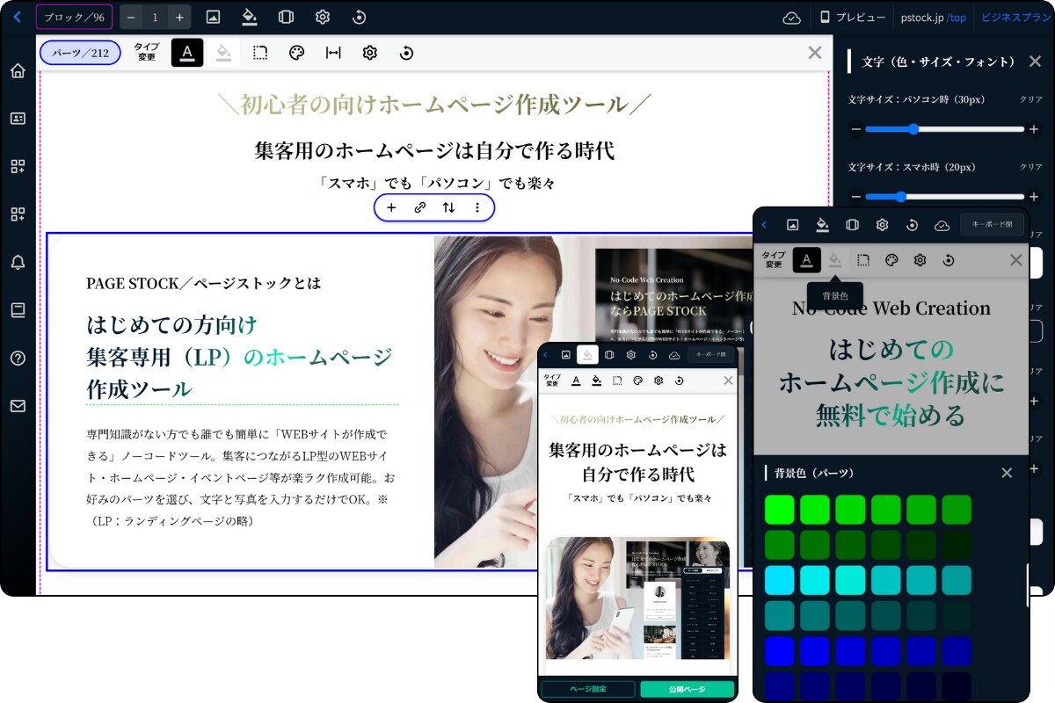Click link icon in floating part toolbar

420,208
